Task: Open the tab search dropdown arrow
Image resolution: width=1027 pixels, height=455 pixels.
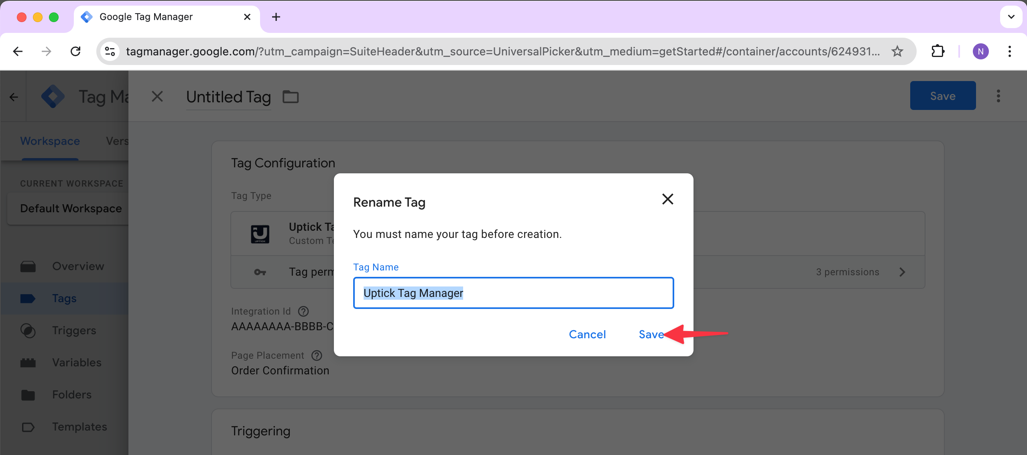Action: tap(1011, 17)
